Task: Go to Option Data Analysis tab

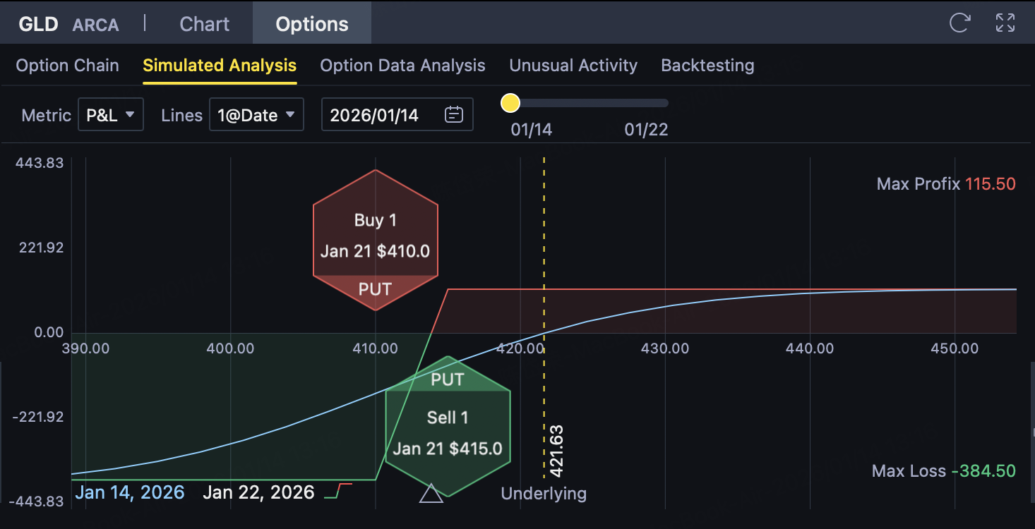Action: point(402,66)
